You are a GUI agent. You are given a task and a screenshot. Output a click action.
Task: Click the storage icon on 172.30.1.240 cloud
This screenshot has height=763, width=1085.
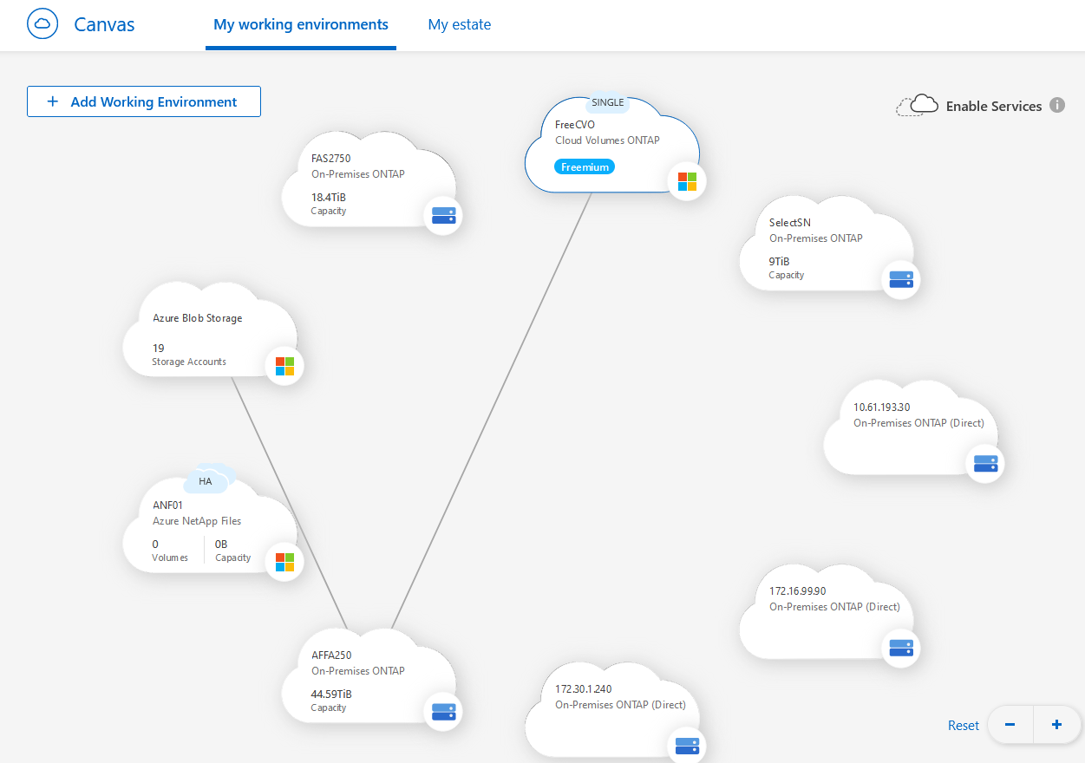click(687, 745)
